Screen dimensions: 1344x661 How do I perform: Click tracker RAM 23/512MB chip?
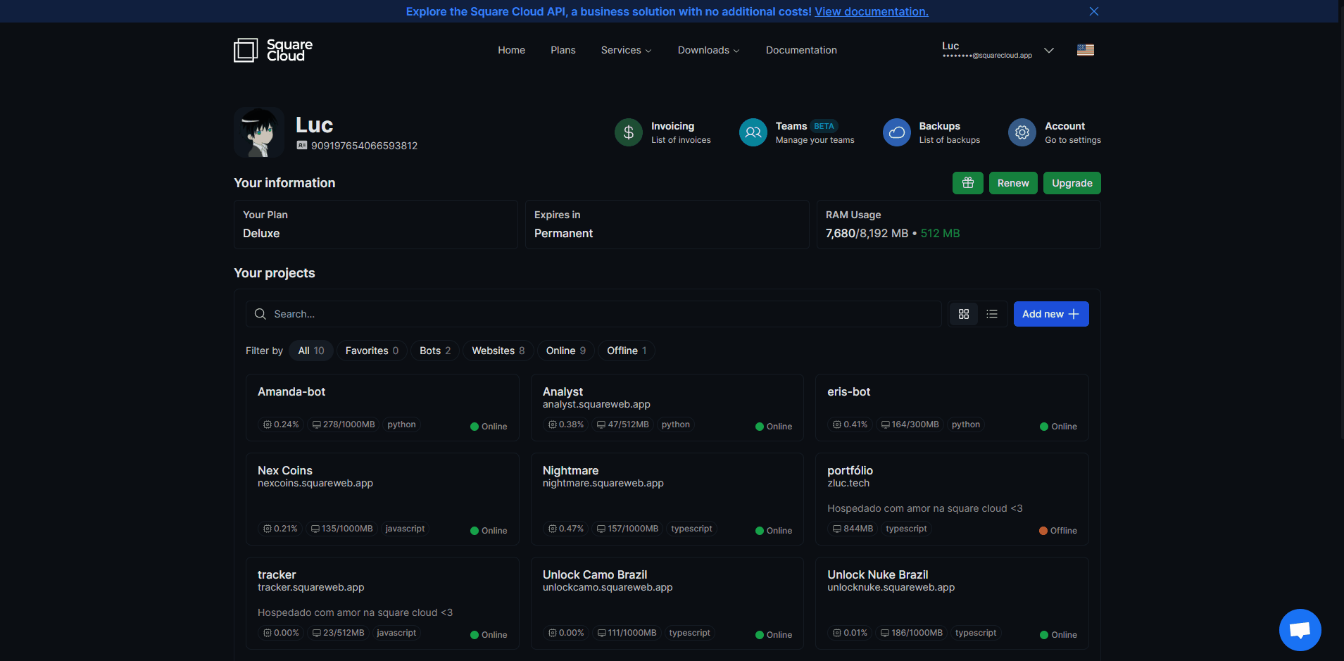339,633
